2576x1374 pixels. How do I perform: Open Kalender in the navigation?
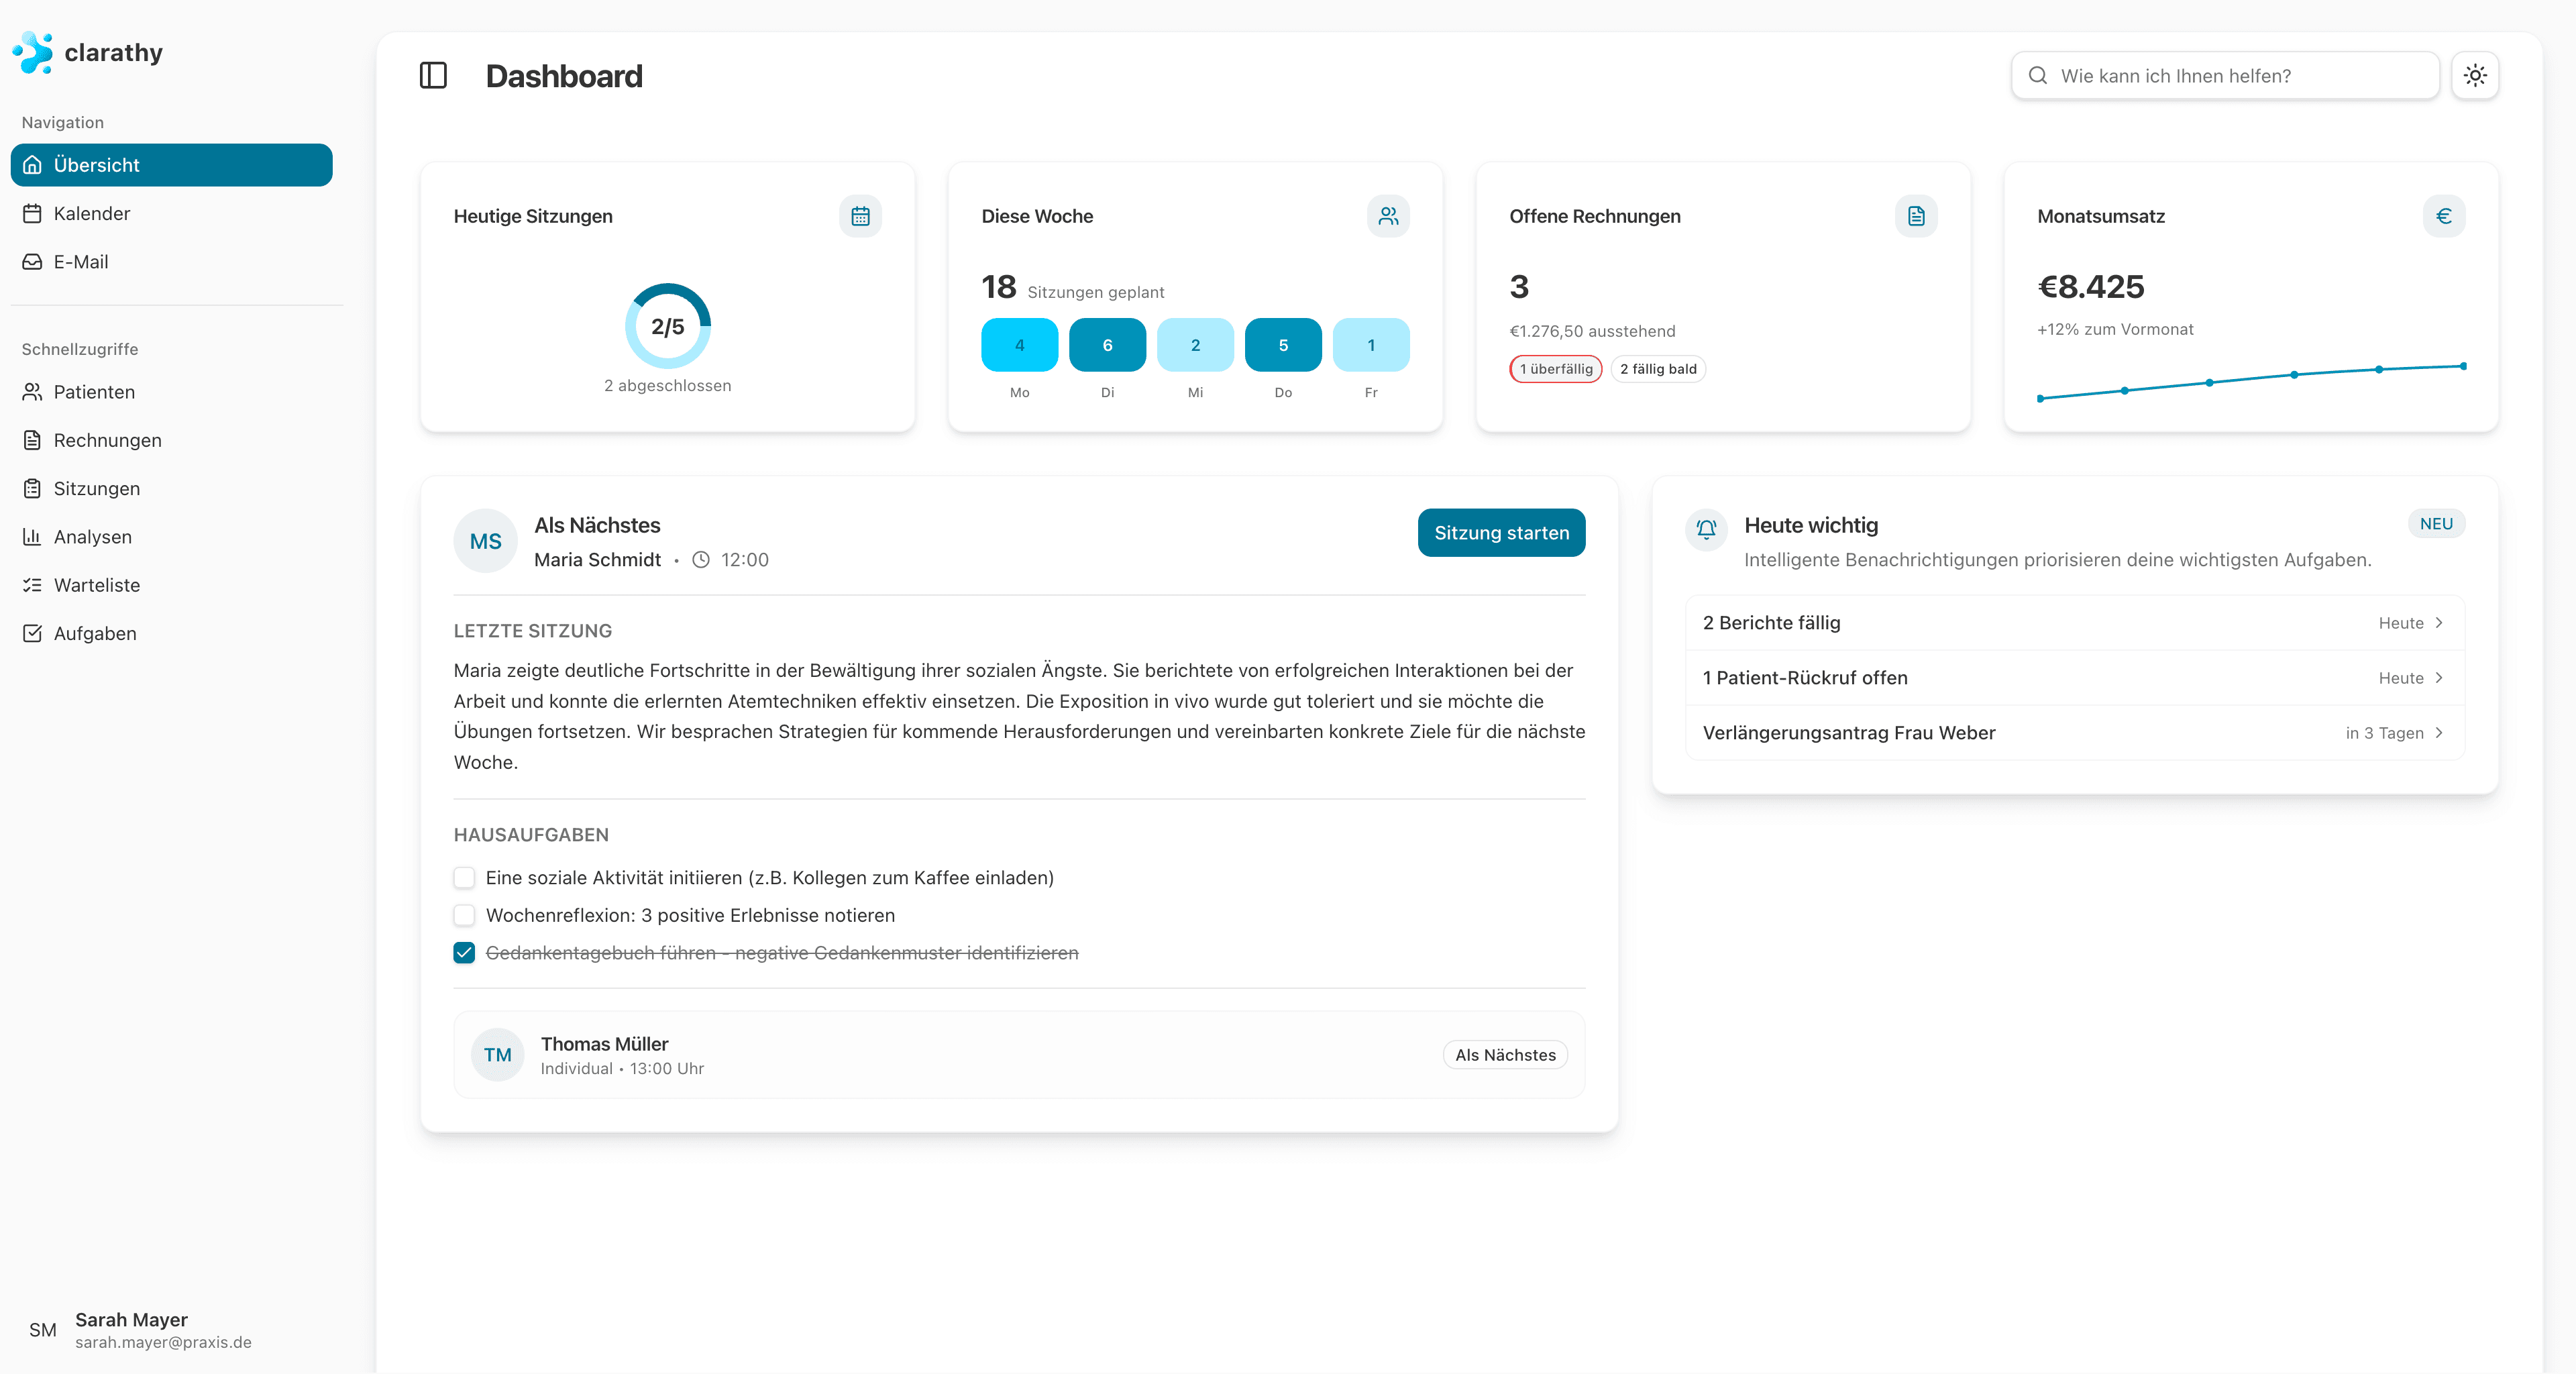coord(92,213)
